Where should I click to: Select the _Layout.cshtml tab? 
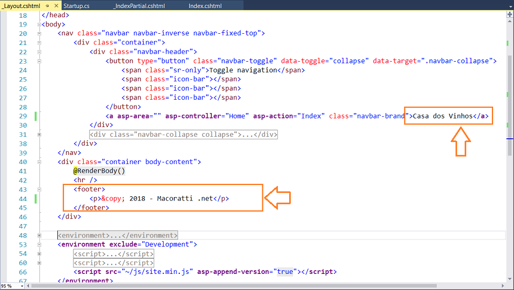(x=21, y=6)
